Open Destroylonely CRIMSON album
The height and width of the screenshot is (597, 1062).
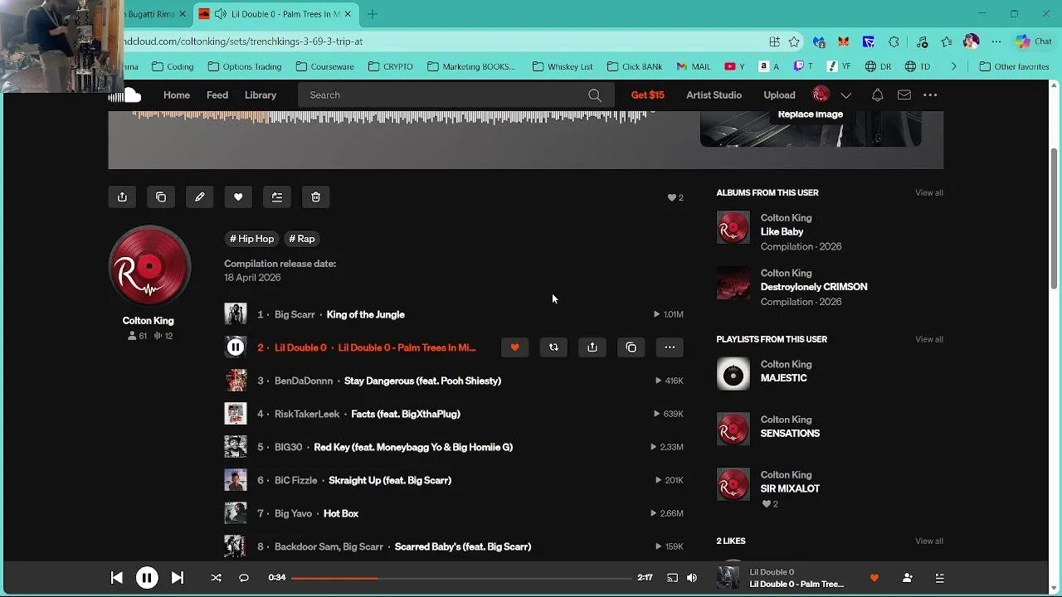[814, 287]
